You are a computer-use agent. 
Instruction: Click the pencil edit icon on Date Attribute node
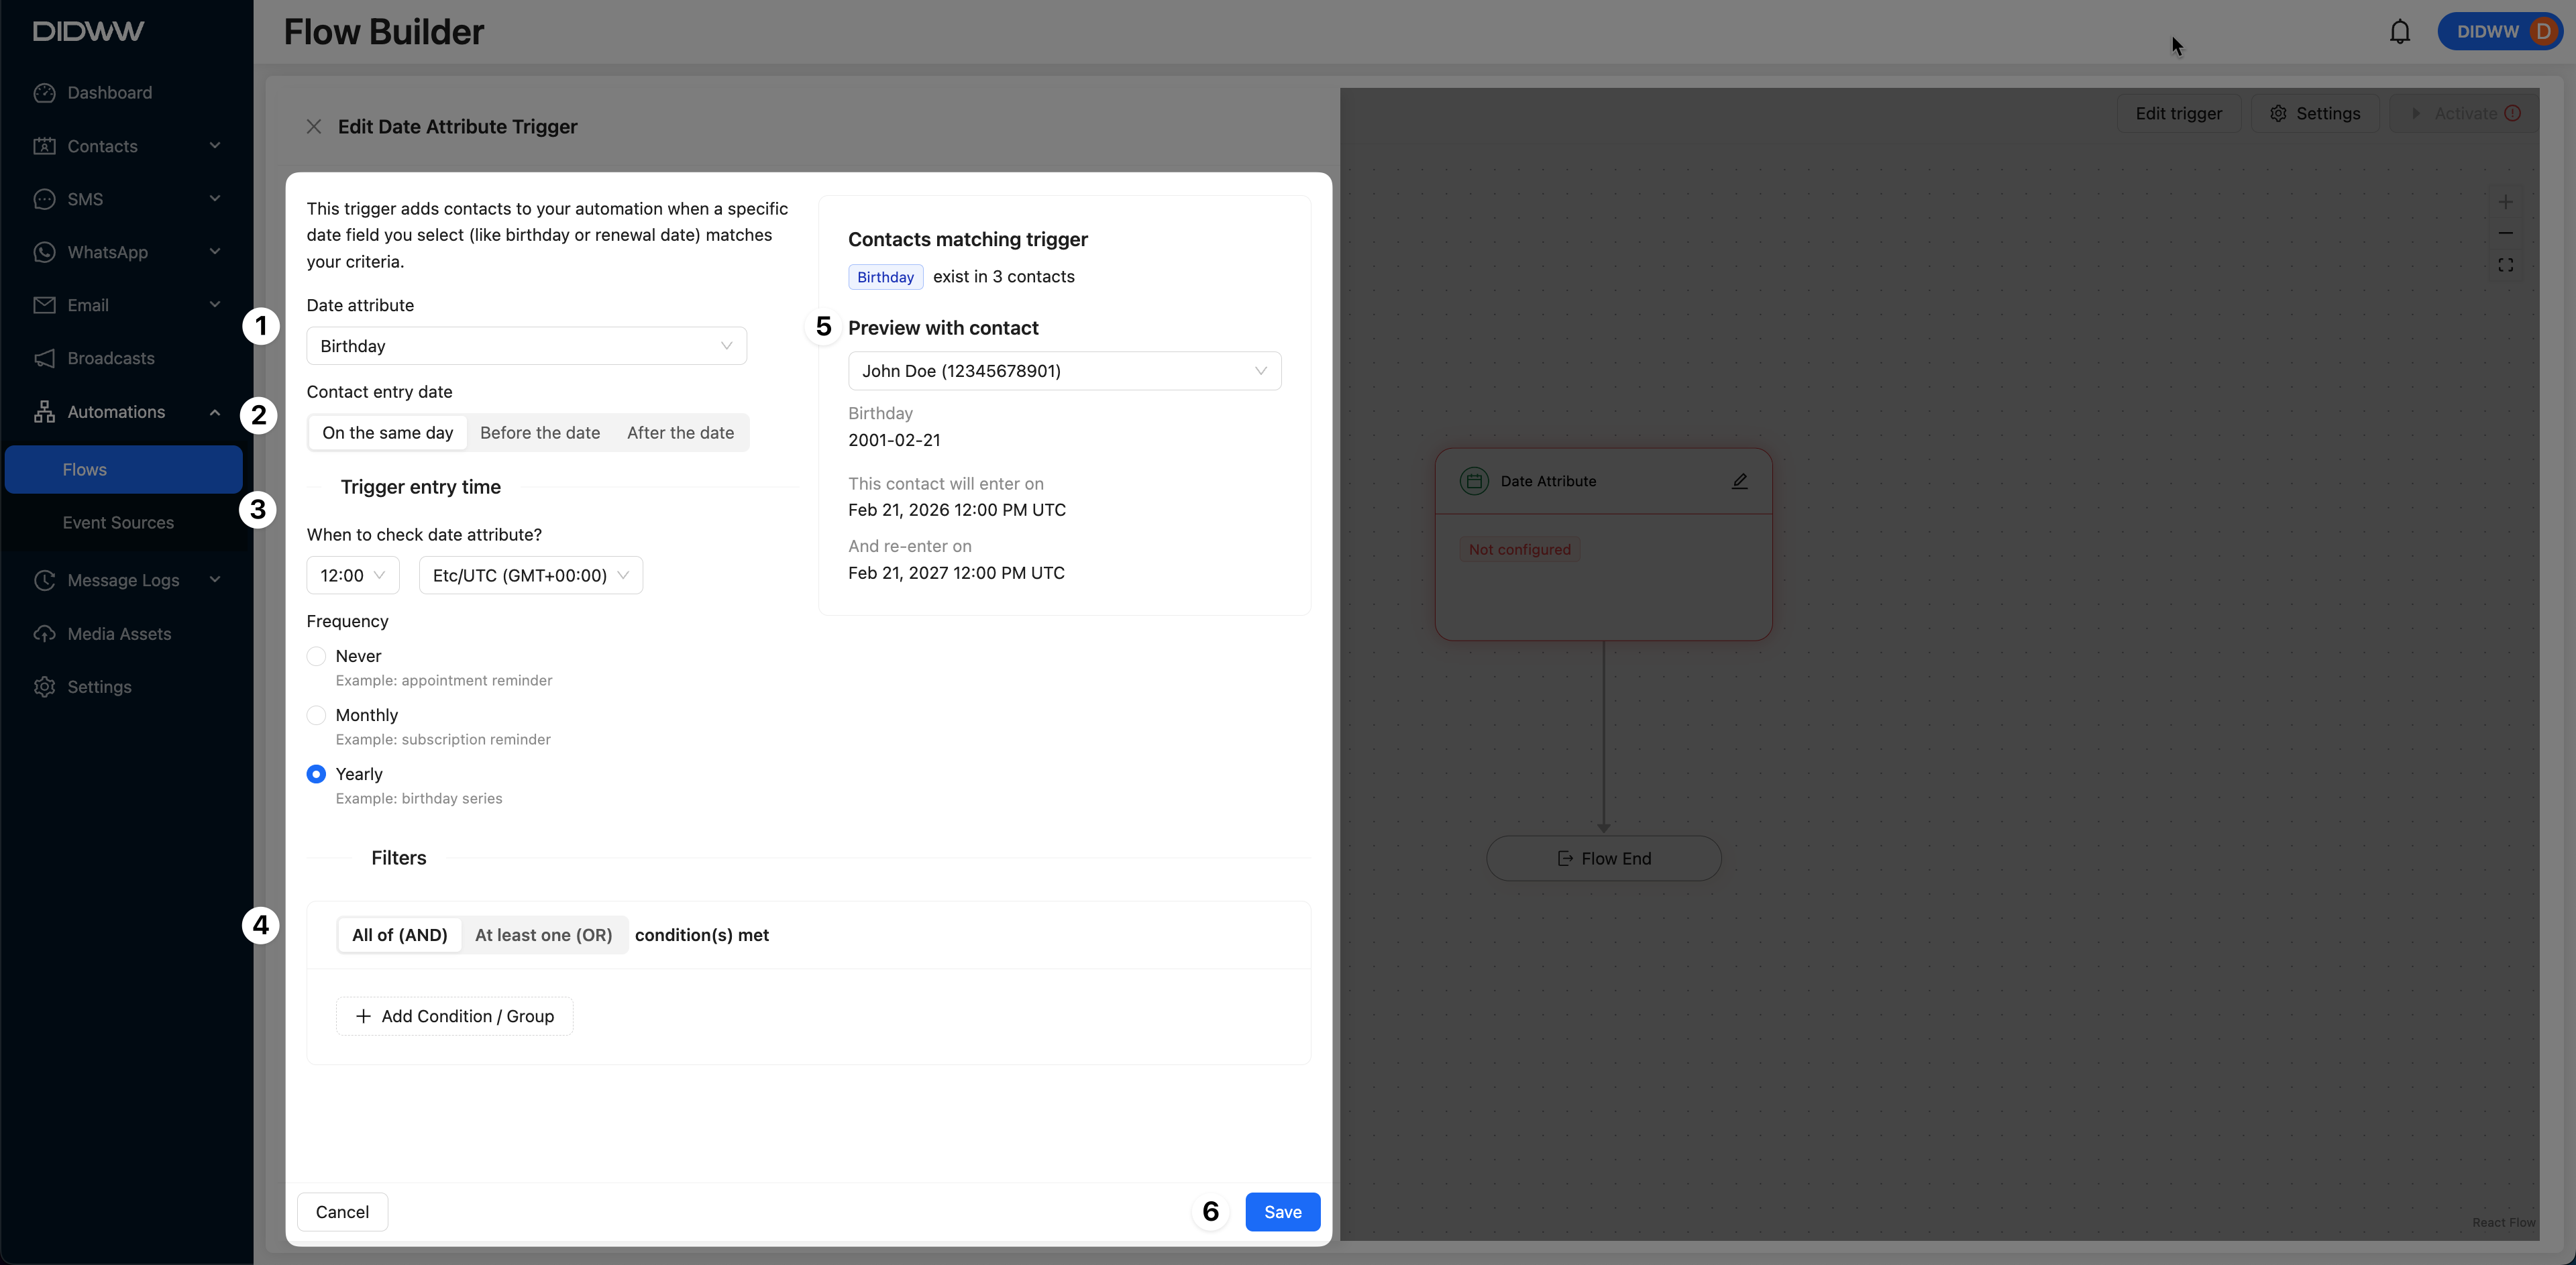click(x=1739, y=481)
